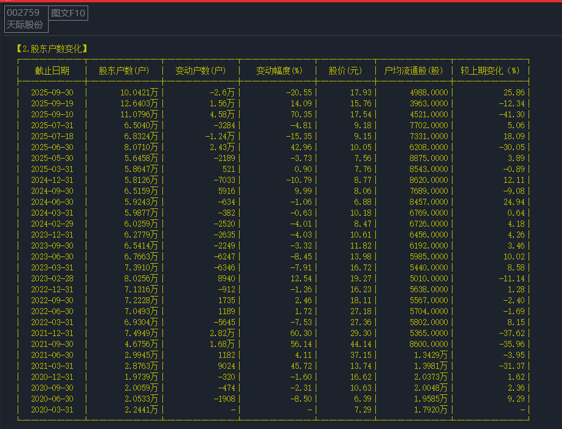Select the 变动幅度(%) column header
This screenshot has height=429, width=562.
[x=279, y=70]
